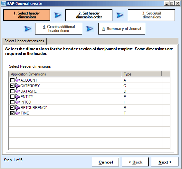Open step 4 Create additional header items
The width and height of the screenshot is (182, 169).
tap(59, 29)
